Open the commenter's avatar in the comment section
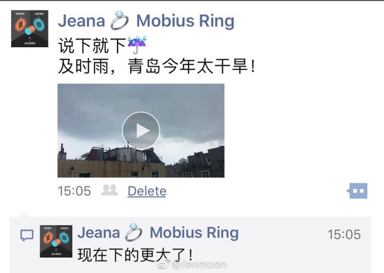This screenshot has width=384, height=273. 56,241
